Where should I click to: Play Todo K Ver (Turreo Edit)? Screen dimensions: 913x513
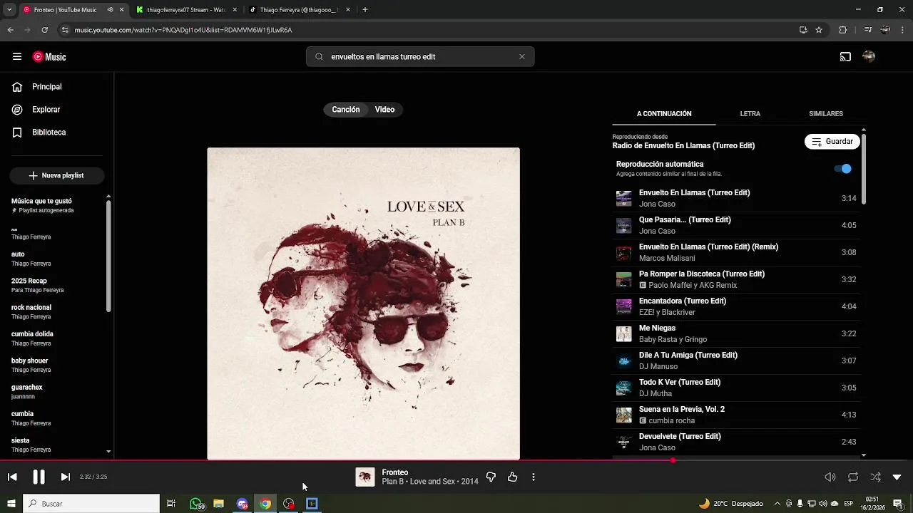coord(736,388)
